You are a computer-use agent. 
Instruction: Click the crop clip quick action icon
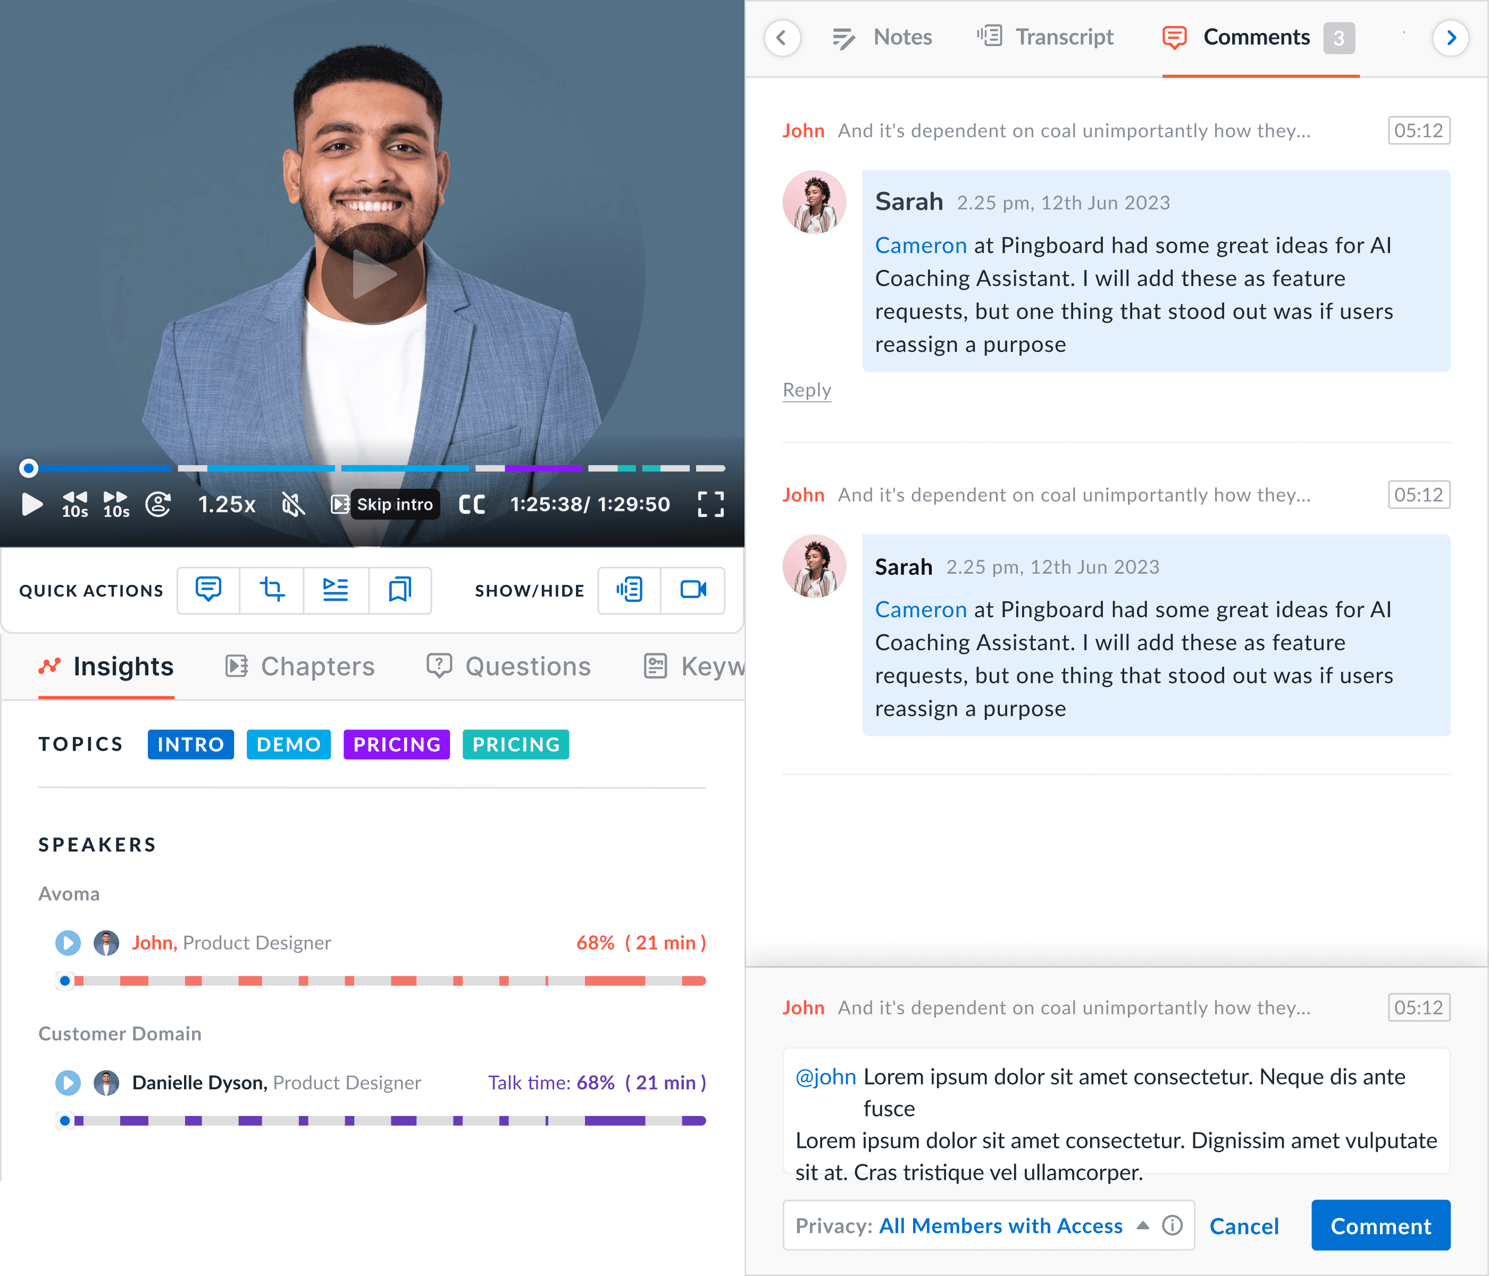[x=272, y=590]
